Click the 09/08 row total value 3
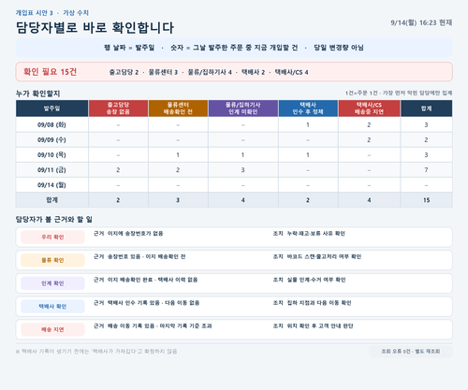 coord(426,124)
